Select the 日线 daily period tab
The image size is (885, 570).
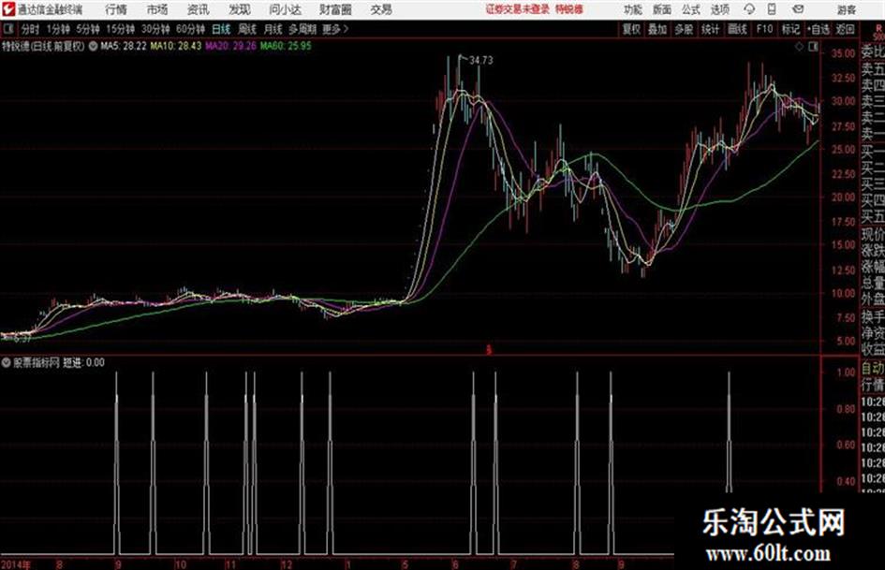[x=221, y=29]
